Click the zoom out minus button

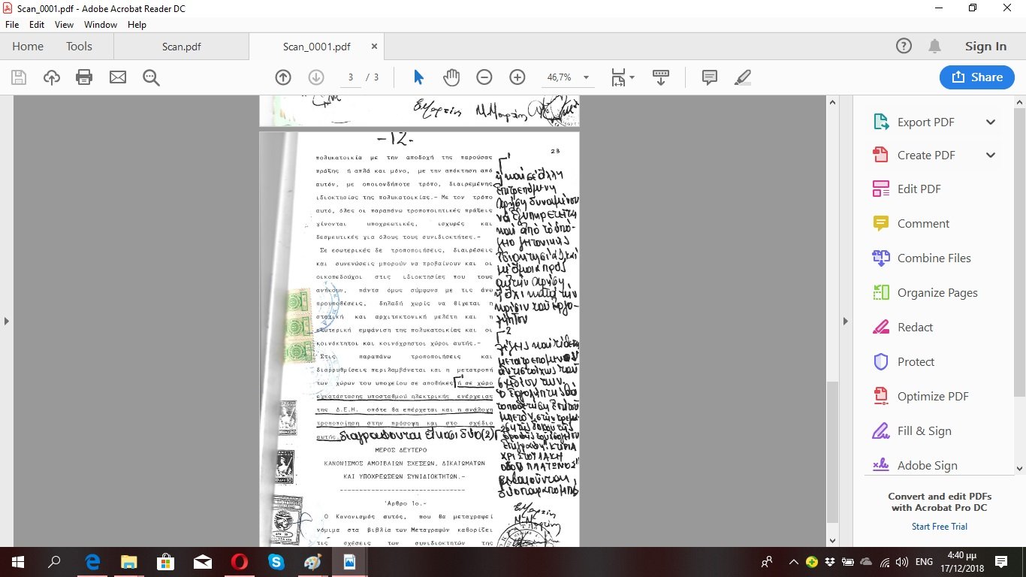[484, 77]
